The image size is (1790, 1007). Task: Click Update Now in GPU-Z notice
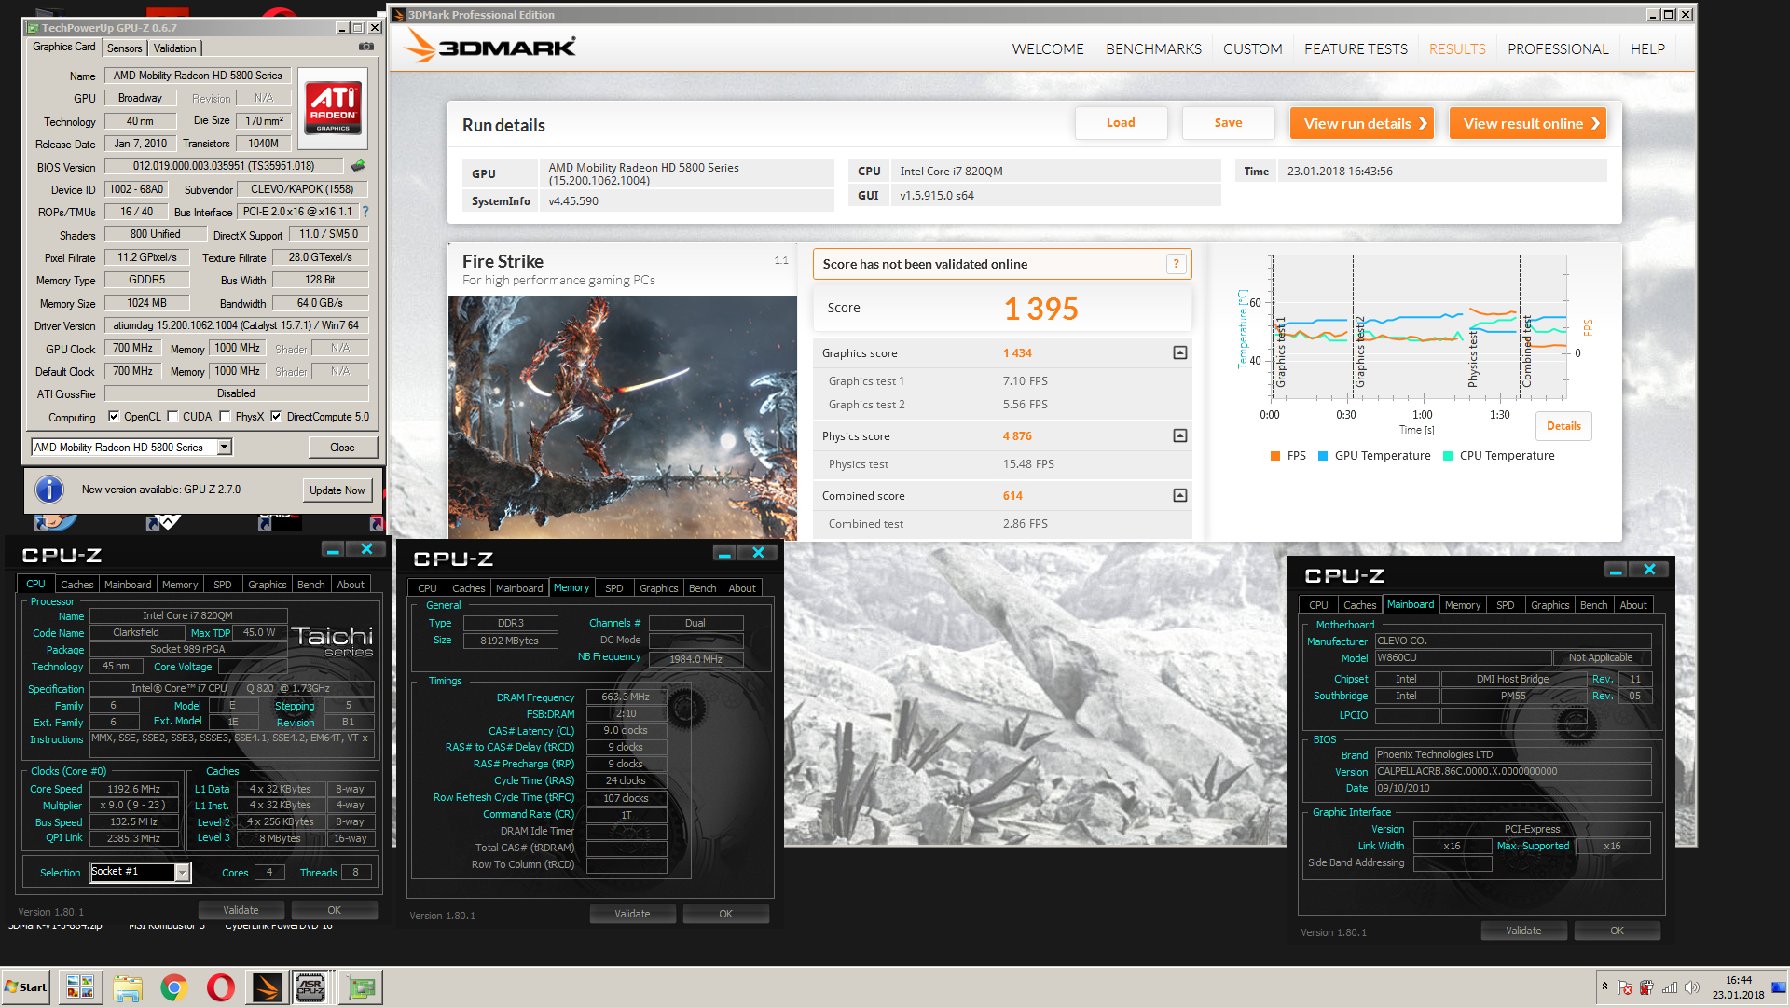[x=337, y=490]
